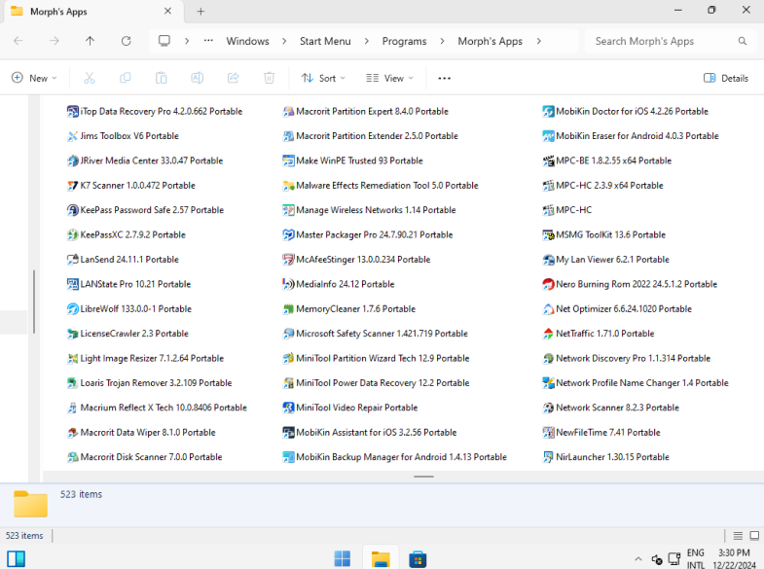Viewport: 764px width, 569px height.
Task: Click the Share toolbar icon
Action: pyautogui.click(x=234, y=78)
